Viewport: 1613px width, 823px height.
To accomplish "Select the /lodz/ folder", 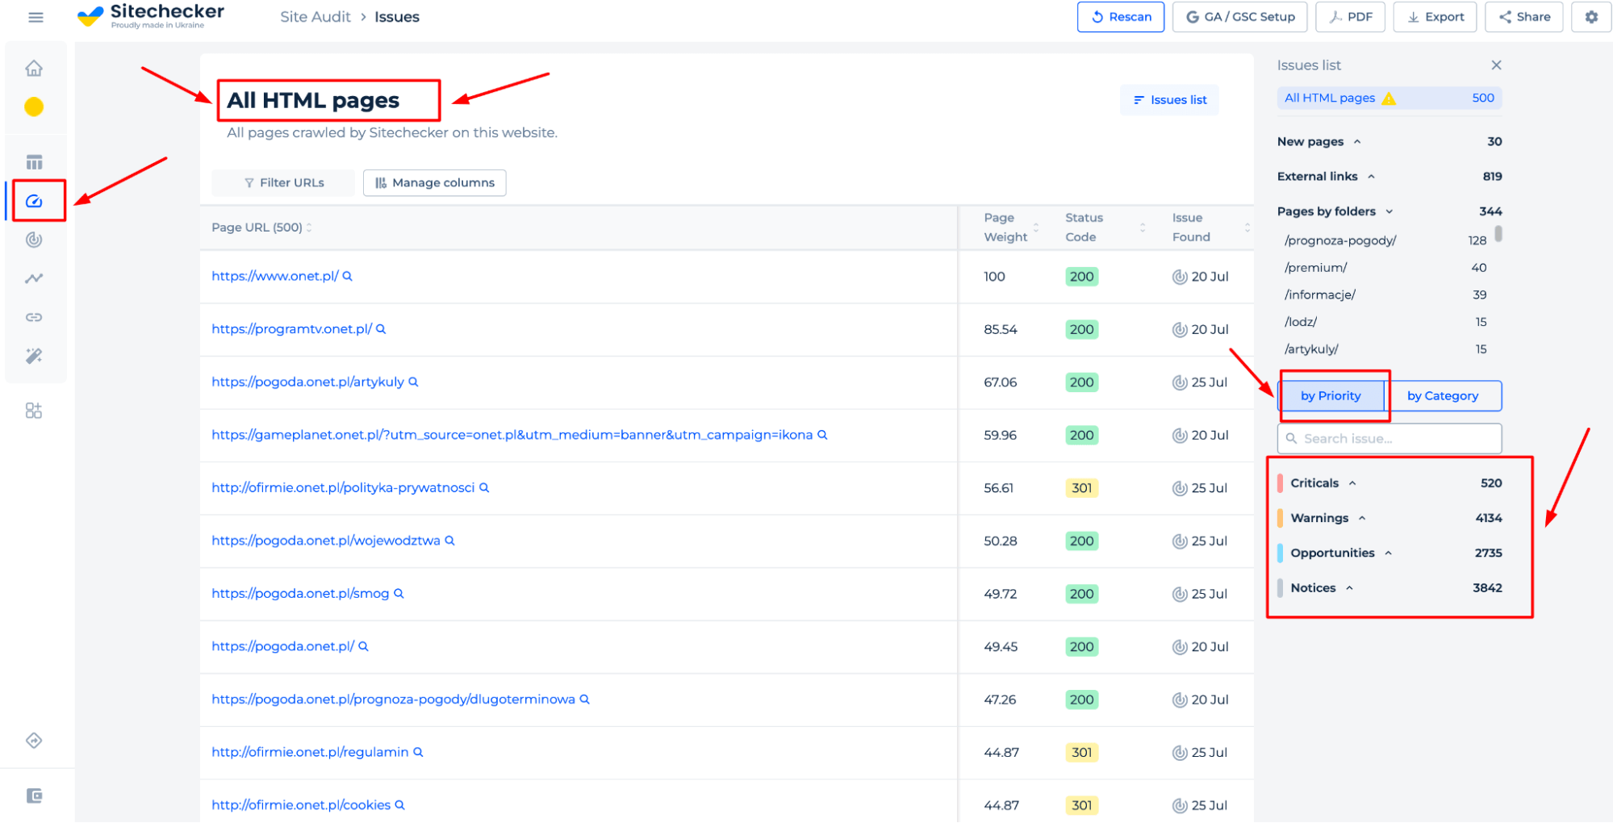I will tap(1301, 322).
